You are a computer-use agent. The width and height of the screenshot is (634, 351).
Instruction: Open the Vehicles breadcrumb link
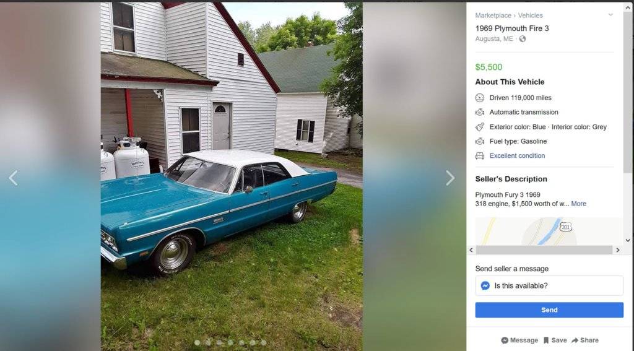(531, 15)
